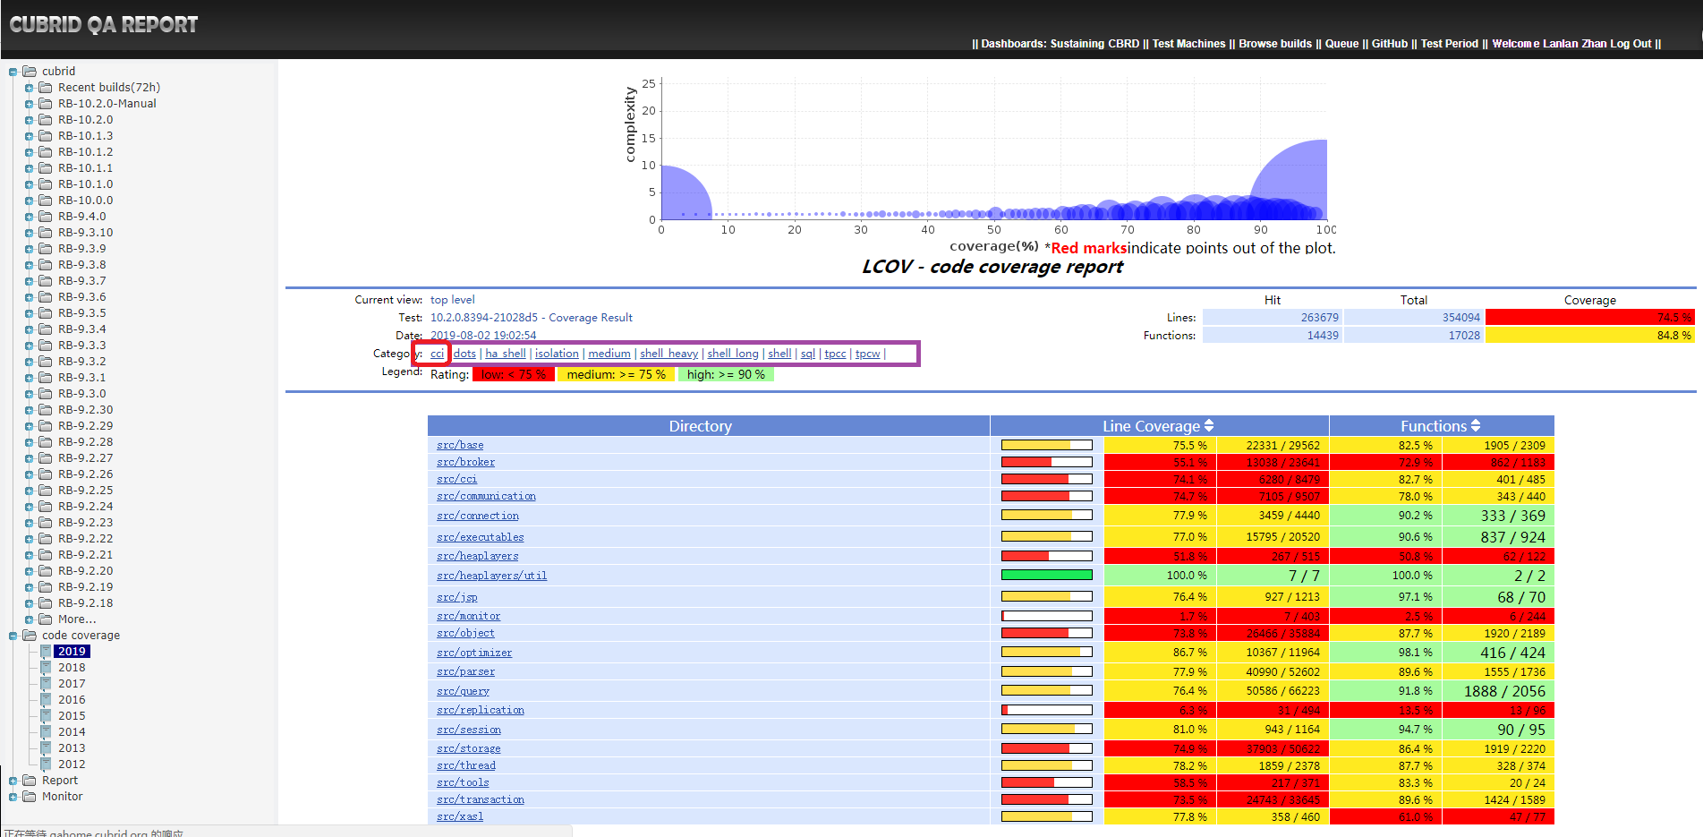Viewport: 1703px width, 837px height.
Task: Expand the RB-9.4.0 tree node
Action: 29,217
